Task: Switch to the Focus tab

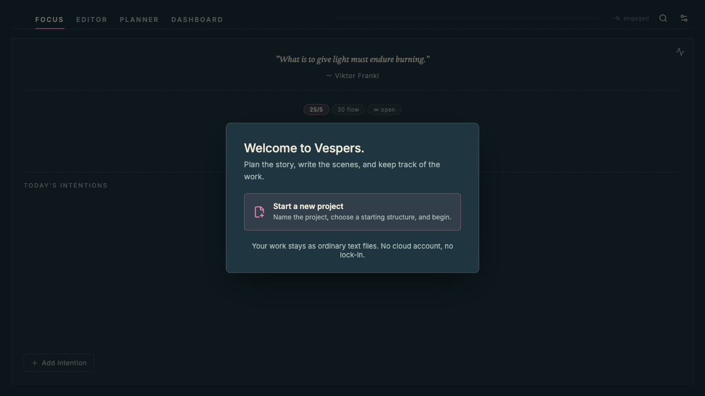Action: click(x=50, y=19)
